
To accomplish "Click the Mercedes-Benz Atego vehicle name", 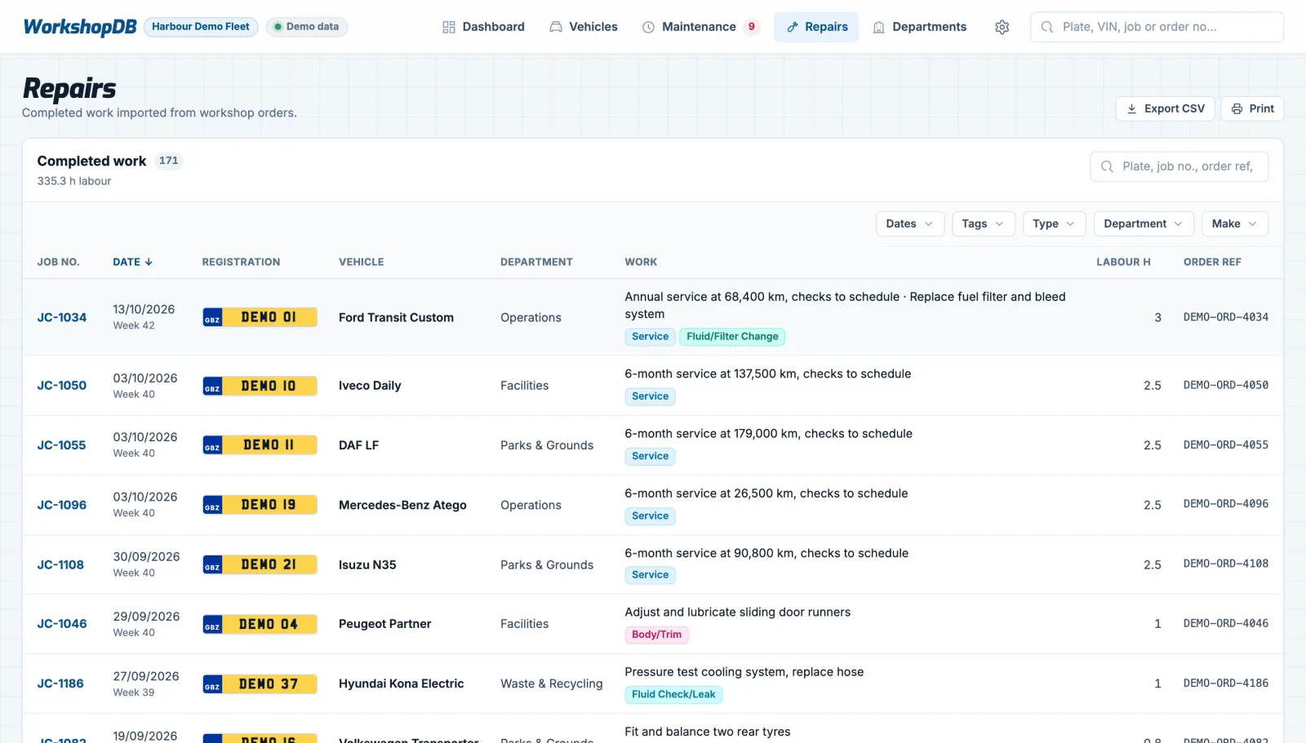I will (402, 505).
